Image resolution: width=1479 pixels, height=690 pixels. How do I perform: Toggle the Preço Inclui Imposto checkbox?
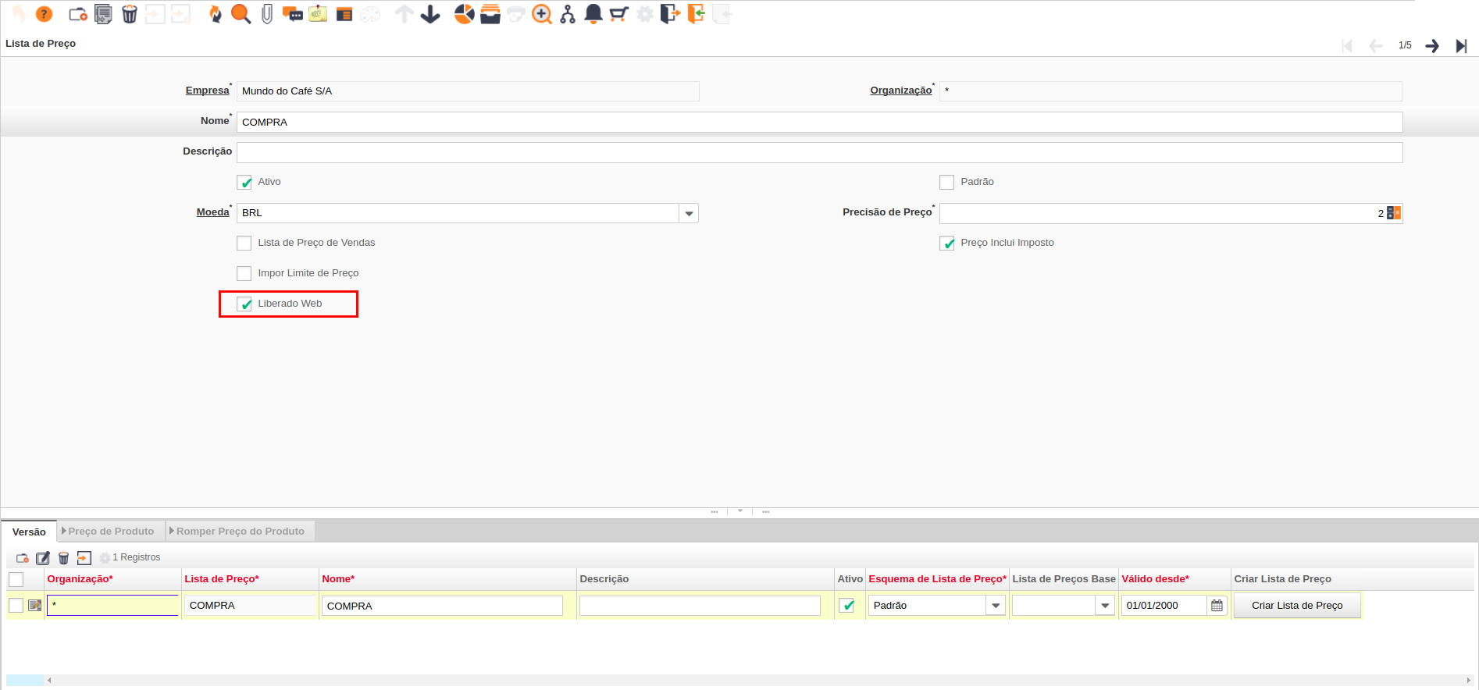click(x=947, y=244)
